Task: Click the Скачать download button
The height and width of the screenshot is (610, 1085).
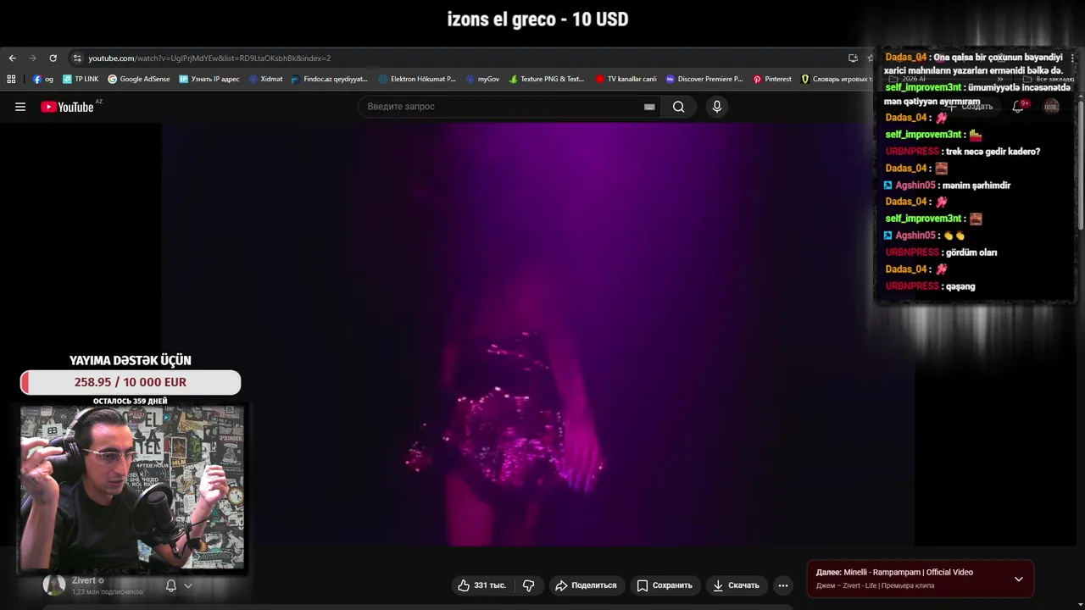Action: (736, 585)
